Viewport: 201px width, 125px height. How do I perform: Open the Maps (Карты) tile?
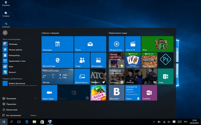(133, 93)
